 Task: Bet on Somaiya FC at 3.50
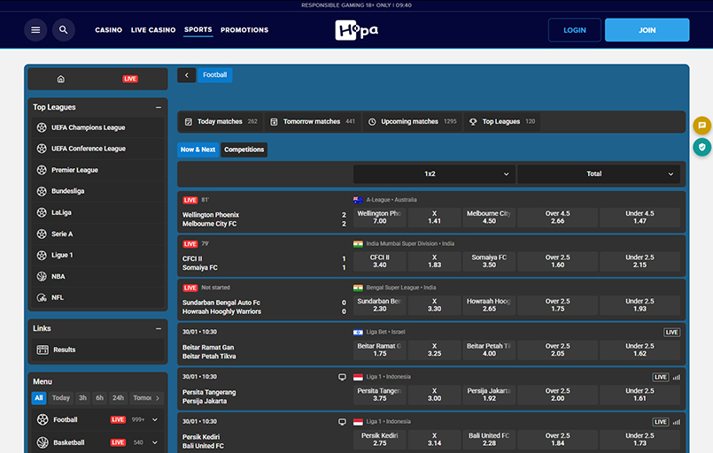point(489,261)
